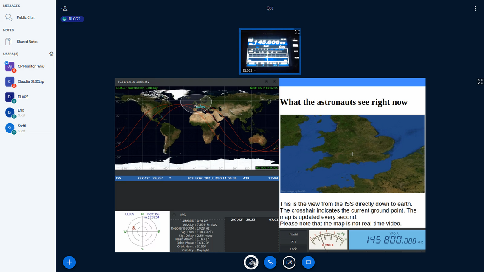Open the blue plus actions menu

69,262
